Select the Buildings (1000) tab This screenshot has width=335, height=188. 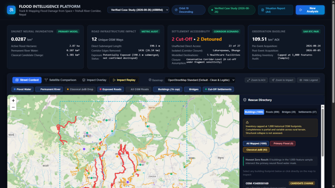[x=254, y=112]
